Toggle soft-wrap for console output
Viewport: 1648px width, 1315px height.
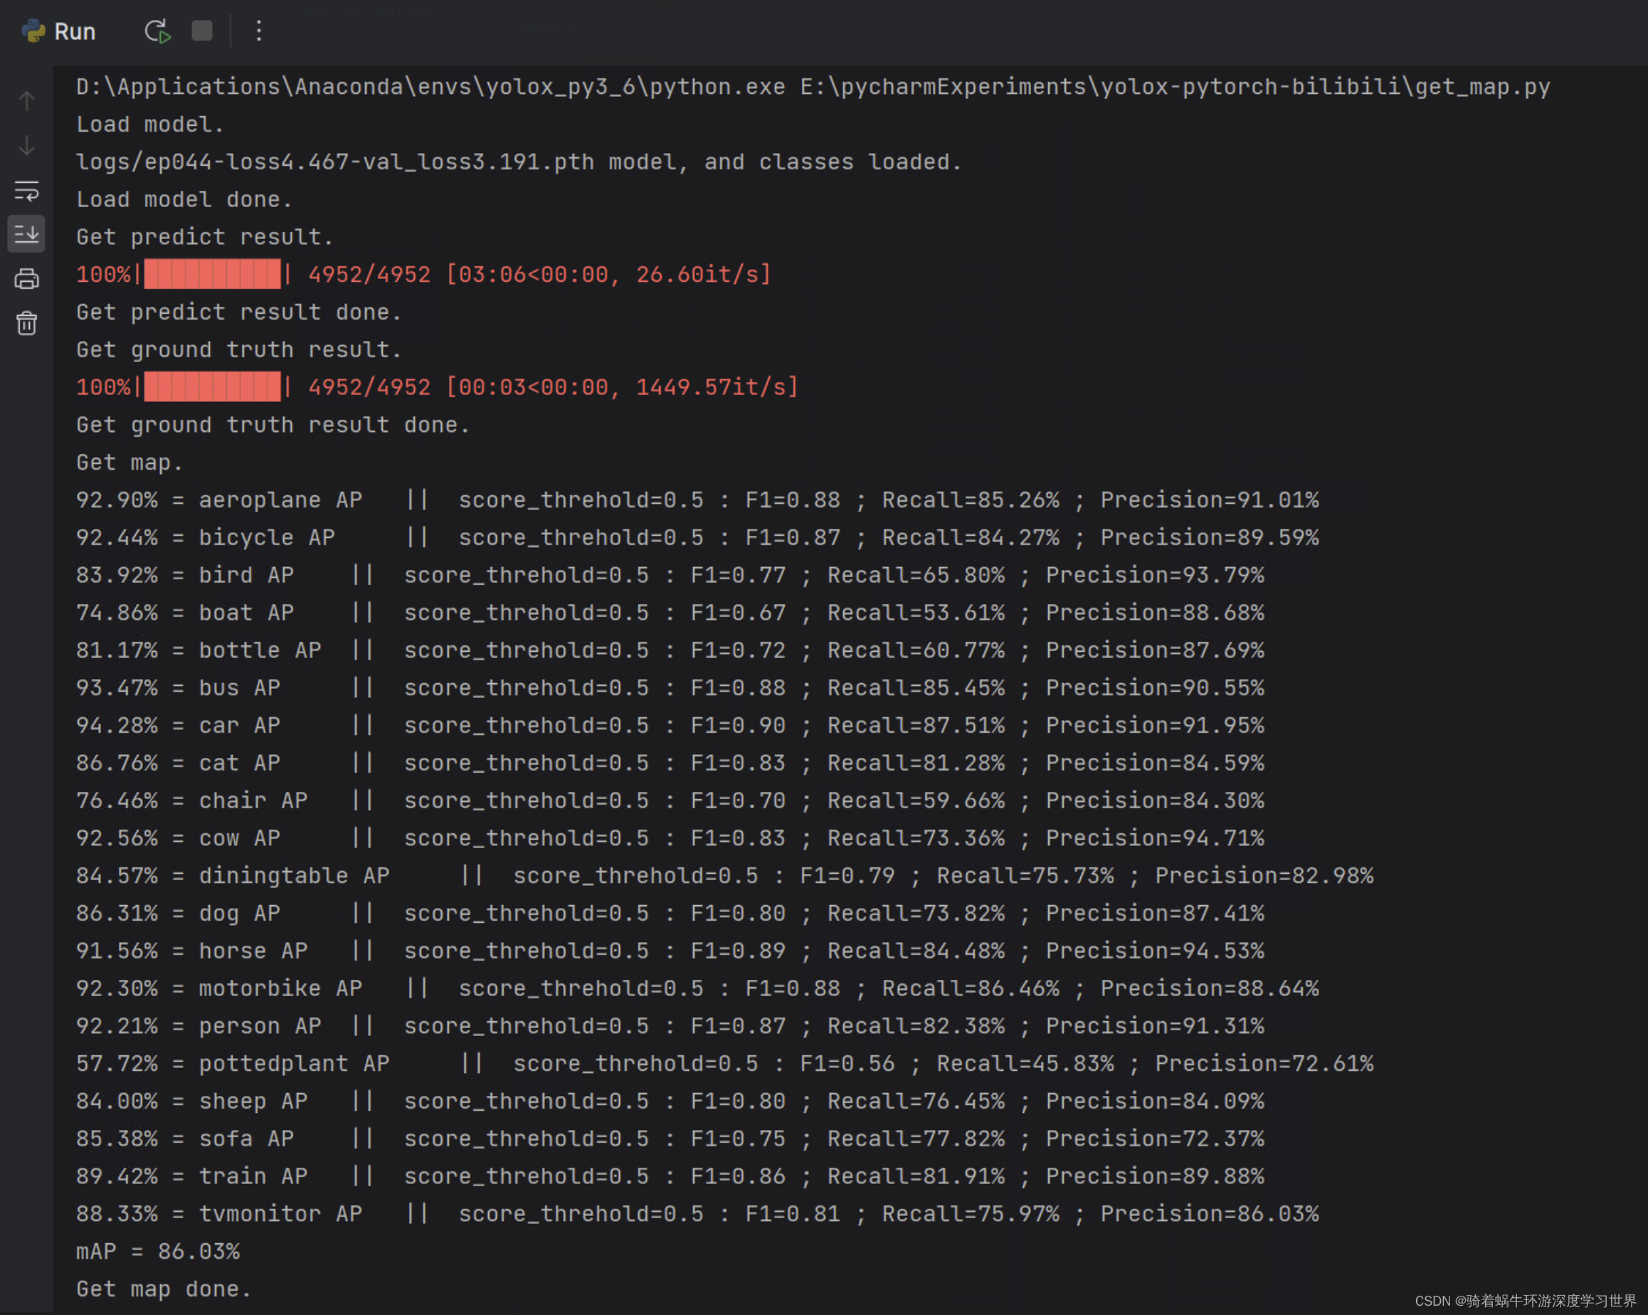pos(27,191)
